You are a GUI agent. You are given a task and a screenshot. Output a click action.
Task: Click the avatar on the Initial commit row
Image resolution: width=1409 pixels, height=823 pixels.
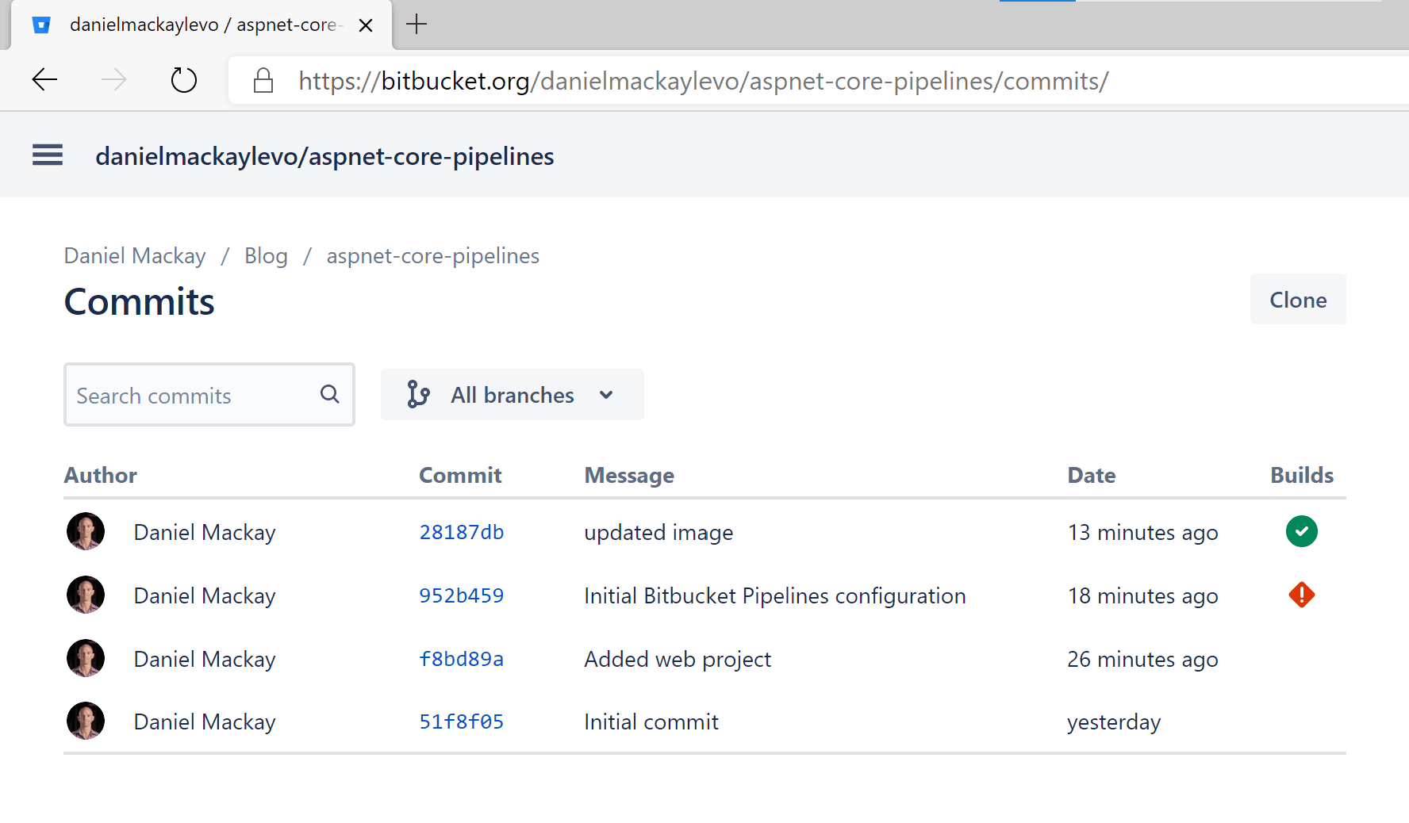86,721
